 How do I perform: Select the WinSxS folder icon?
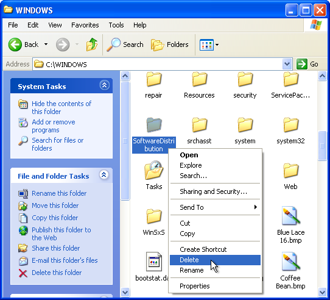pos(154,216)
